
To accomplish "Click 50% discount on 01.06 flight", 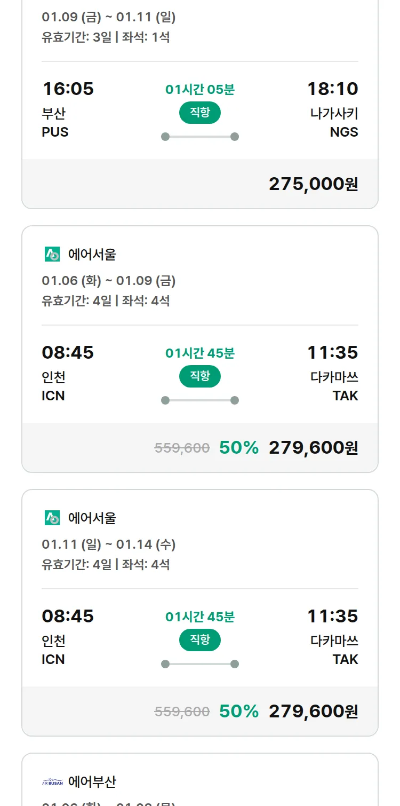I will [x=238, y=448].
